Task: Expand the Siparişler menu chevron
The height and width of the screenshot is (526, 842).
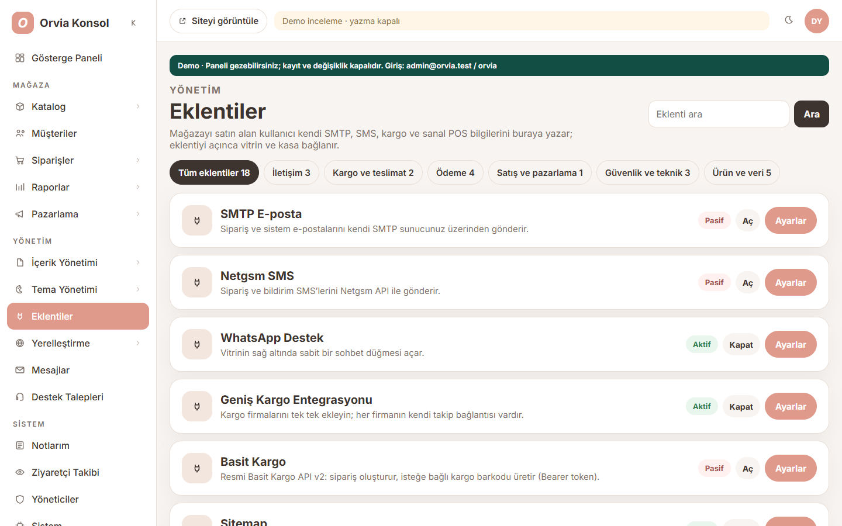Action: [138, 160]
